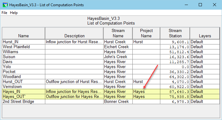Maximize the window
222x120 pixels.
pos(200,5)
